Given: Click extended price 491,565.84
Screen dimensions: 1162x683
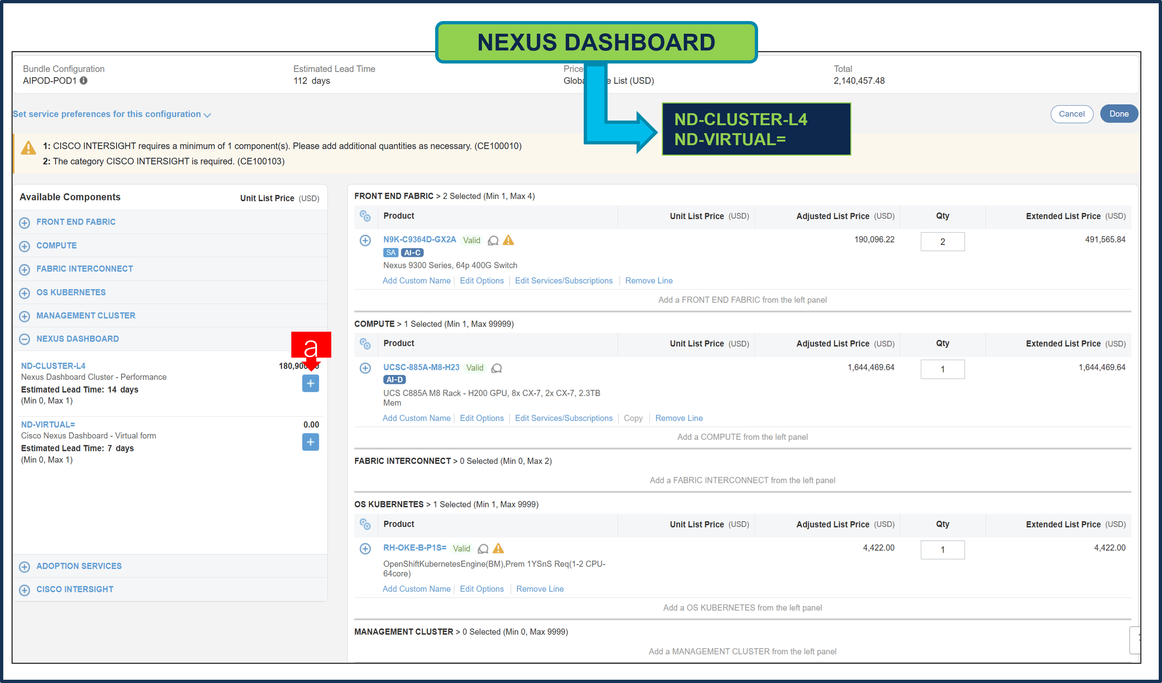Looking at the screenshot, I should tap(1105, 240).
